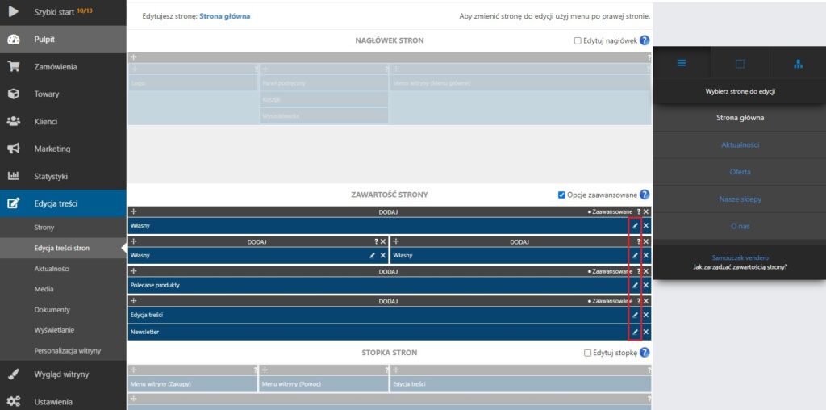The height and width of the screenshot is (410, 826).
Task: Open help icon next to Opcje zaawansowane
Action: point(645,195)
